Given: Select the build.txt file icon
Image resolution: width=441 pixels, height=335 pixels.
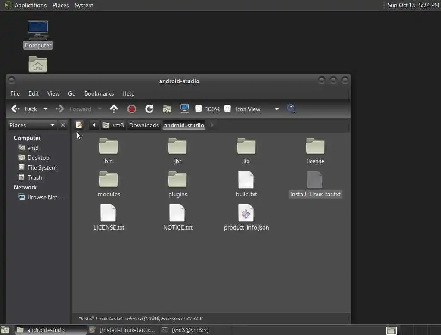Looking at the screenshot, I should pos(246,180).
